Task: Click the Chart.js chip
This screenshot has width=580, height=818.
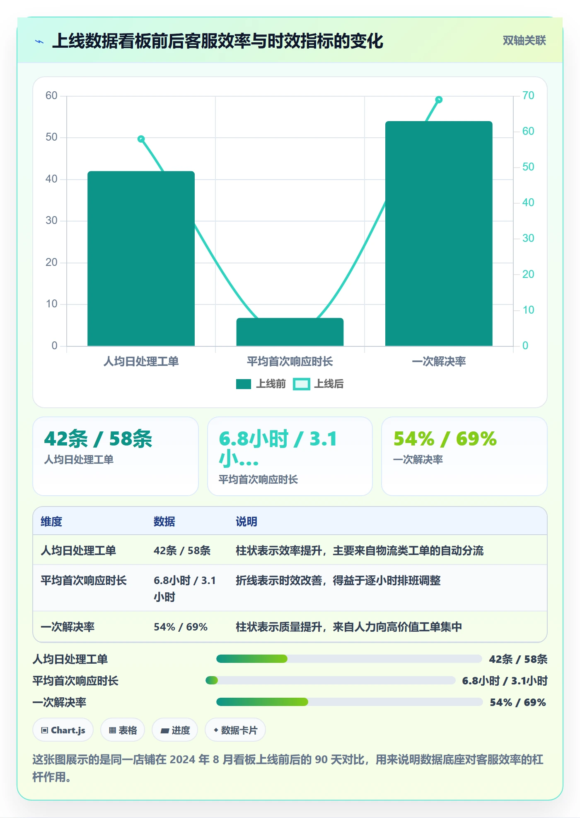Action: (63, 730)
